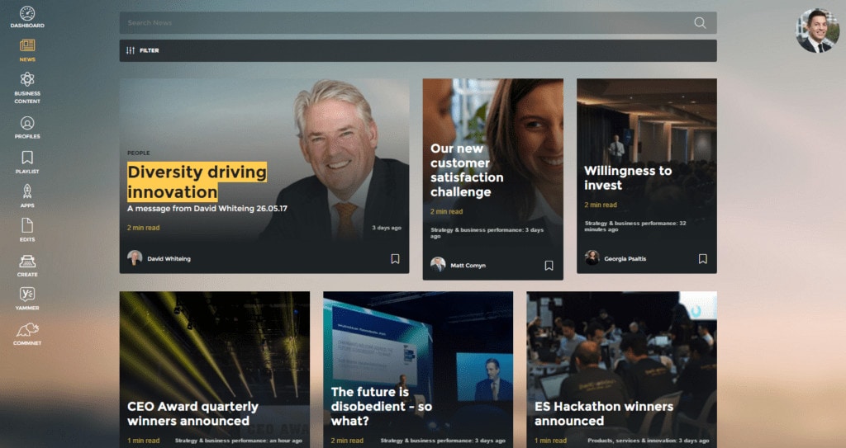The image size is (846, 448).
Task: Bookmark the Diversity driving innovation article
Action: coord(395,259)
